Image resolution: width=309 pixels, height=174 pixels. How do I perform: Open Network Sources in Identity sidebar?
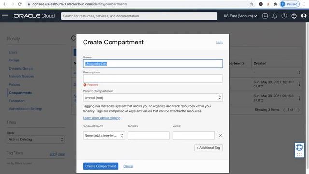click(21, 76)
